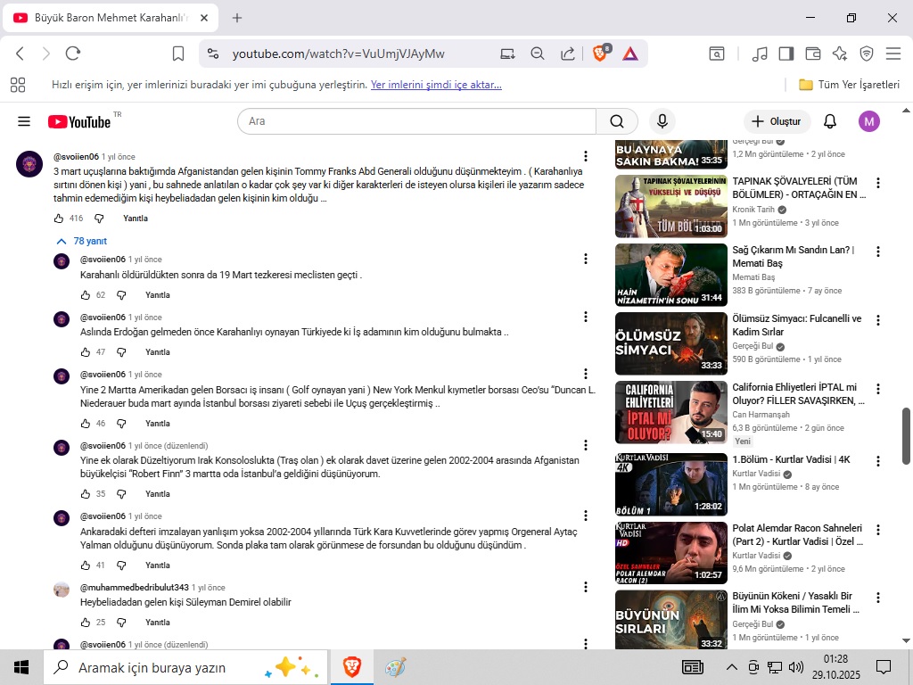Screen dimensions: 913x685
Task: Open Tüm Yer İşaretleri bookmarks folder
Action: click(x=849, y=85)
